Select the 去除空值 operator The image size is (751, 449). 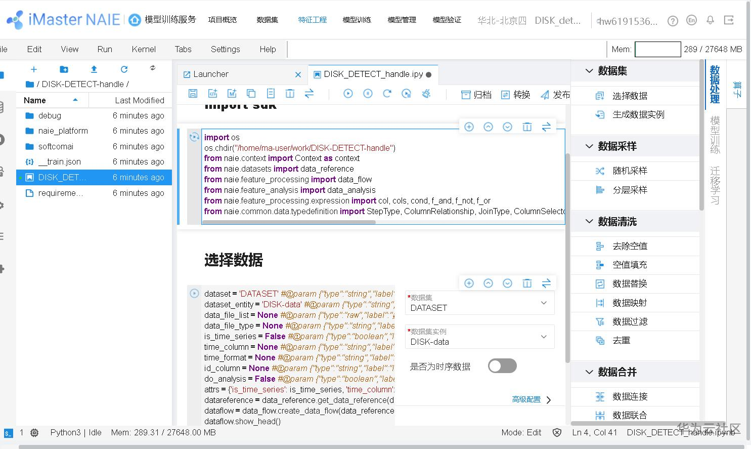[630, 246]
